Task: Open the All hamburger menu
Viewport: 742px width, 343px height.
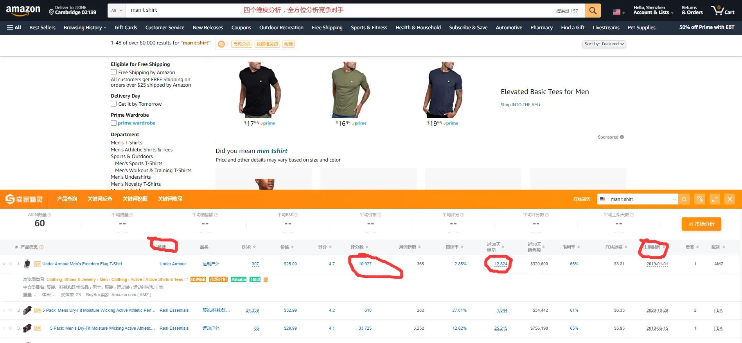Action: point(14,27)
